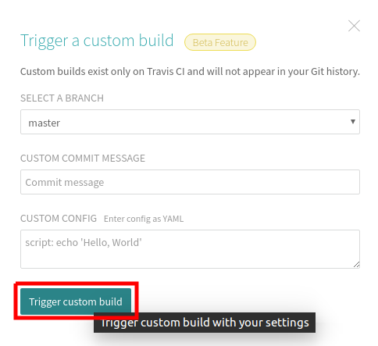Open the branch selector showing master
This screenshot has height=346, width=378.
click(x=190, y=122)
